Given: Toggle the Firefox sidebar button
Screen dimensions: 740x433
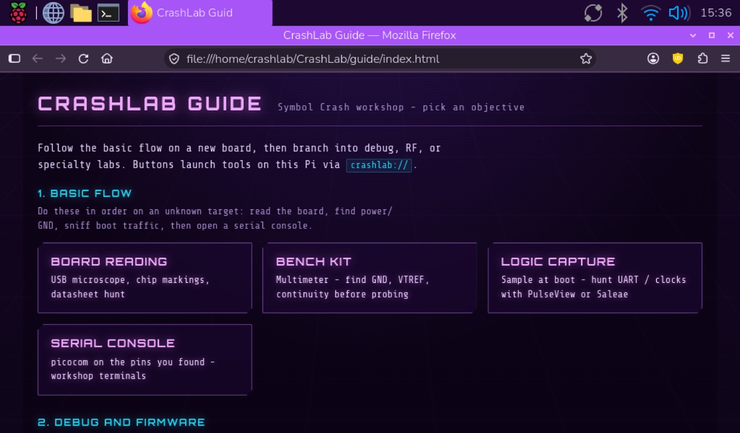Looking at the screenshot, I should [14, 59].
